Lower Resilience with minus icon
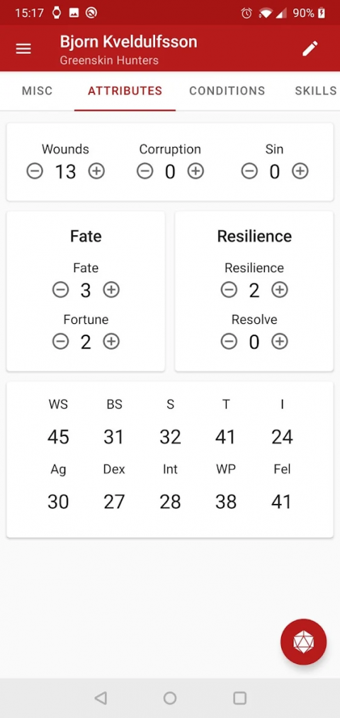This screenshot has height=718, width=340. pos(229,290)
